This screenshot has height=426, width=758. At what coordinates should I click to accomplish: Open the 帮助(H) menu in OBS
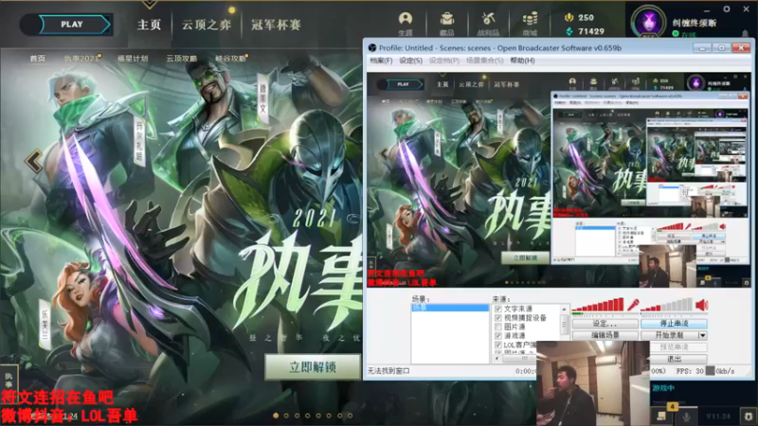(522, 61)
